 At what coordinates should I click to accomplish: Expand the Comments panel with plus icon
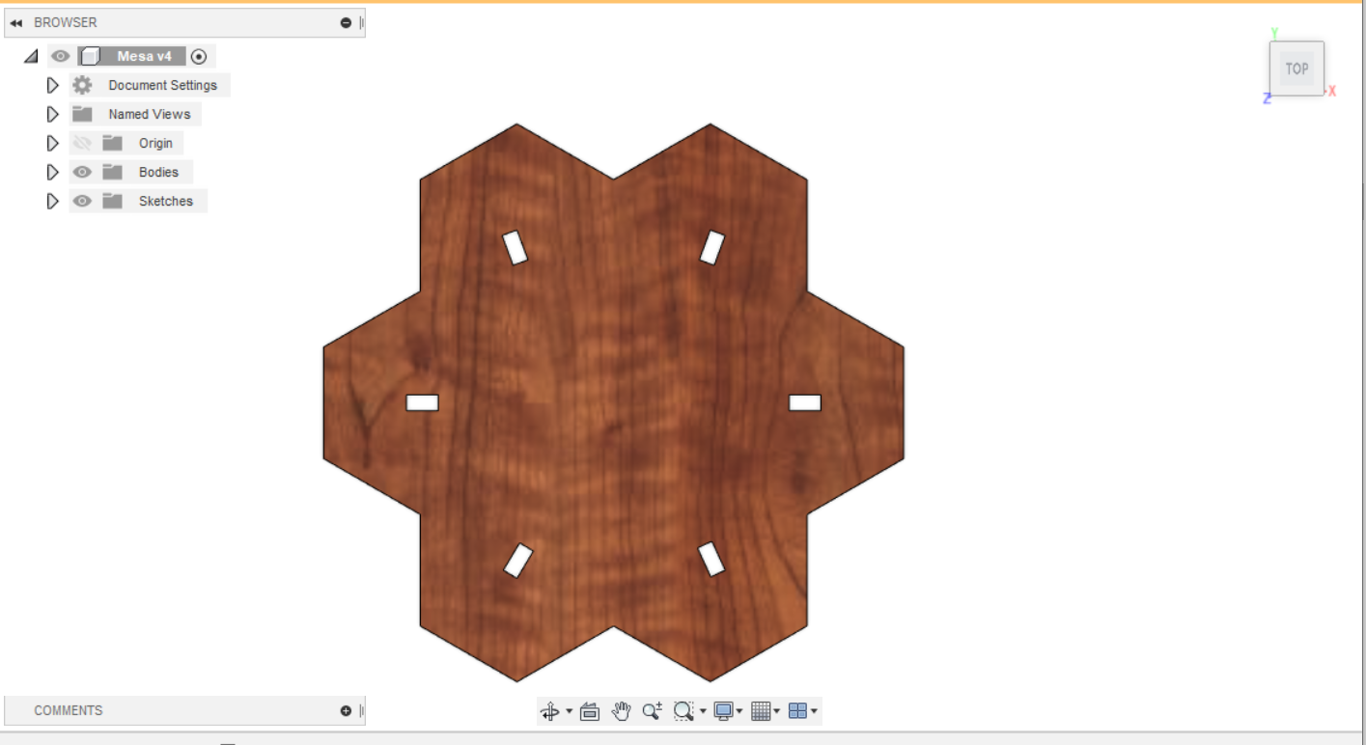click(x=346, y=711)
